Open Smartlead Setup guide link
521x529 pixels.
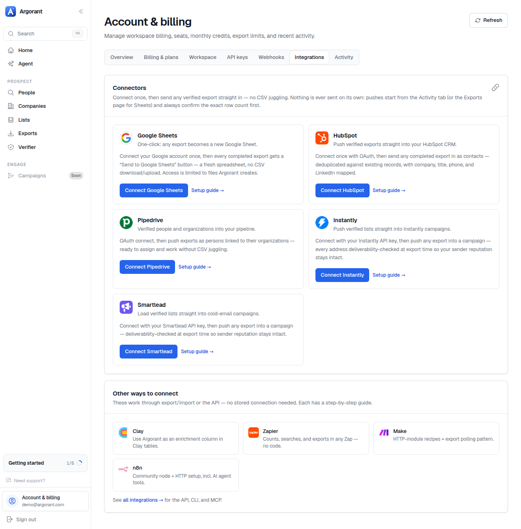pos(197,352)
